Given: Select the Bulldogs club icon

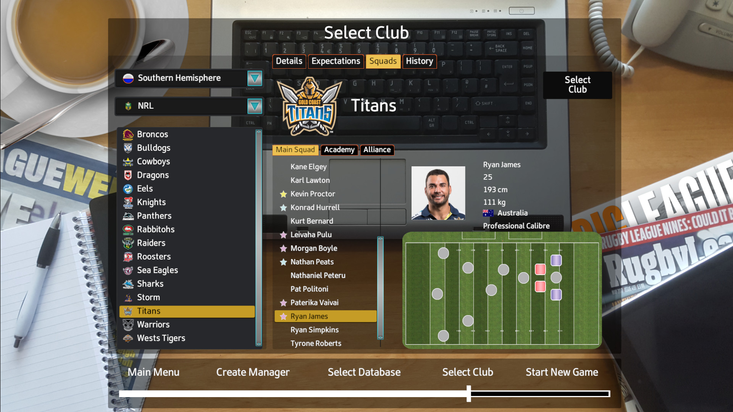Looking at the screenshot, I should (128, 148).
